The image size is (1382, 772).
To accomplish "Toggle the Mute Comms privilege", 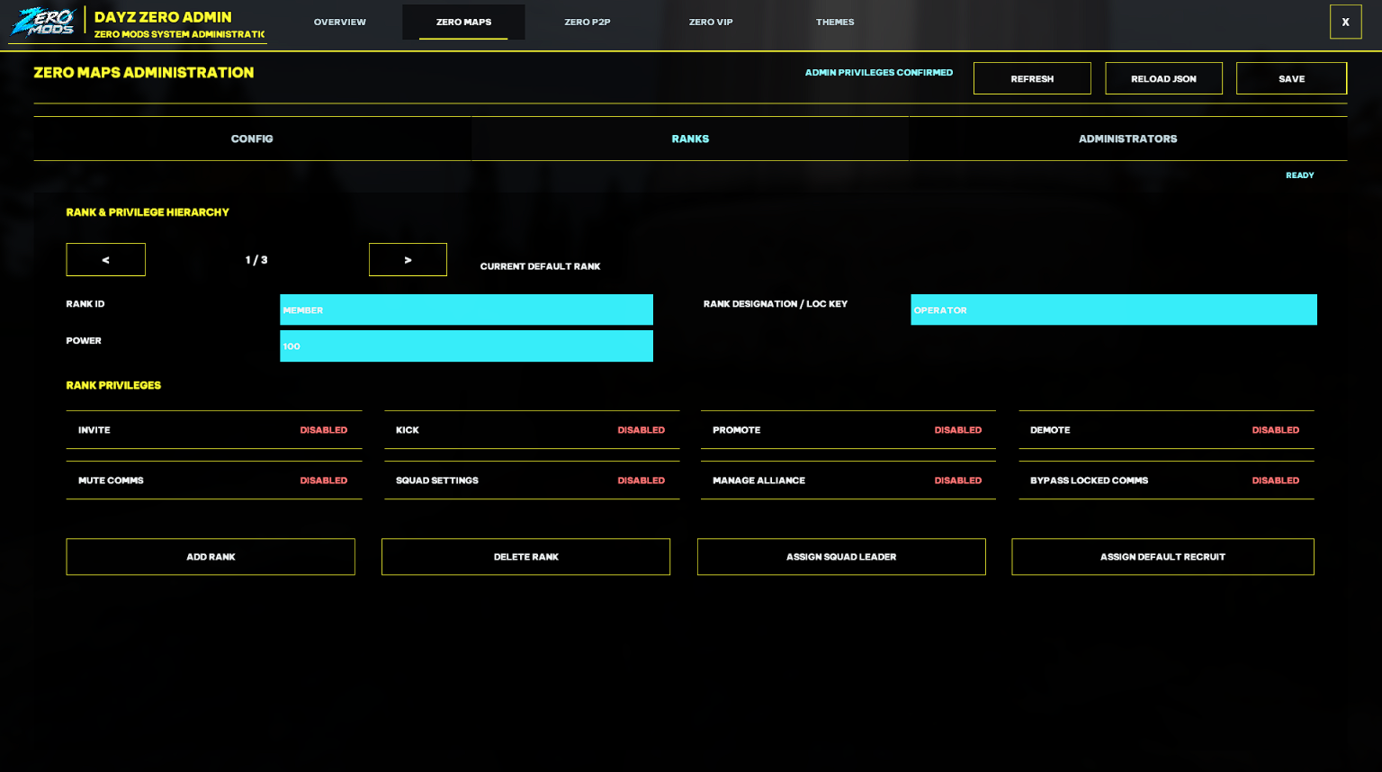I will 214,480.
